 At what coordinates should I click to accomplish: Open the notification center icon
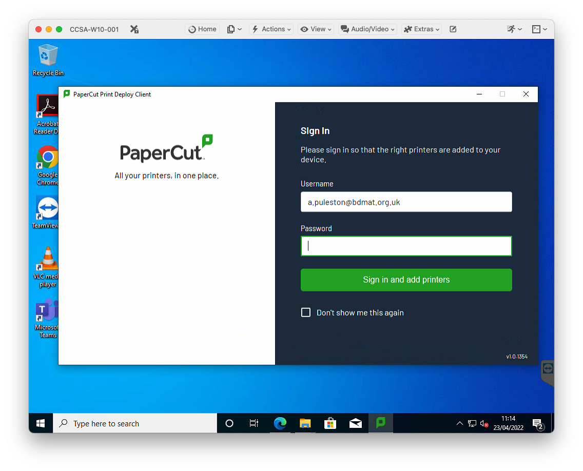click(x=538, y=424)
